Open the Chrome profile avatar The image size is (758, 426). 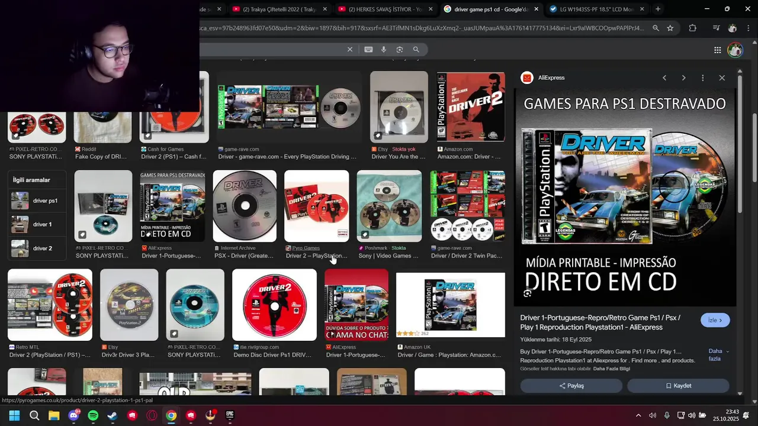(x=733, y=28)
